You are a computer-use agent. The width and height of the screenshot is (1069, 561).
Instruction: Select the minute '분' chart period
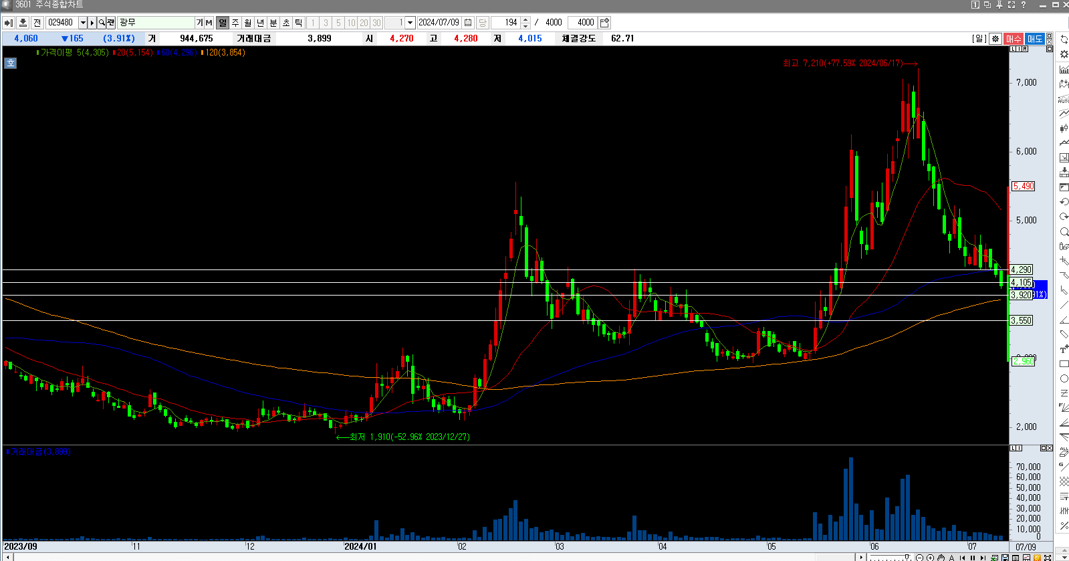273,23
